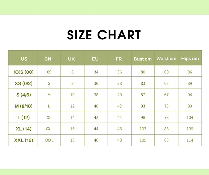Click the XXXL cell in CN column
This screenshot has height=175, width=209.
pyautogui.click(x=49, y=140)
